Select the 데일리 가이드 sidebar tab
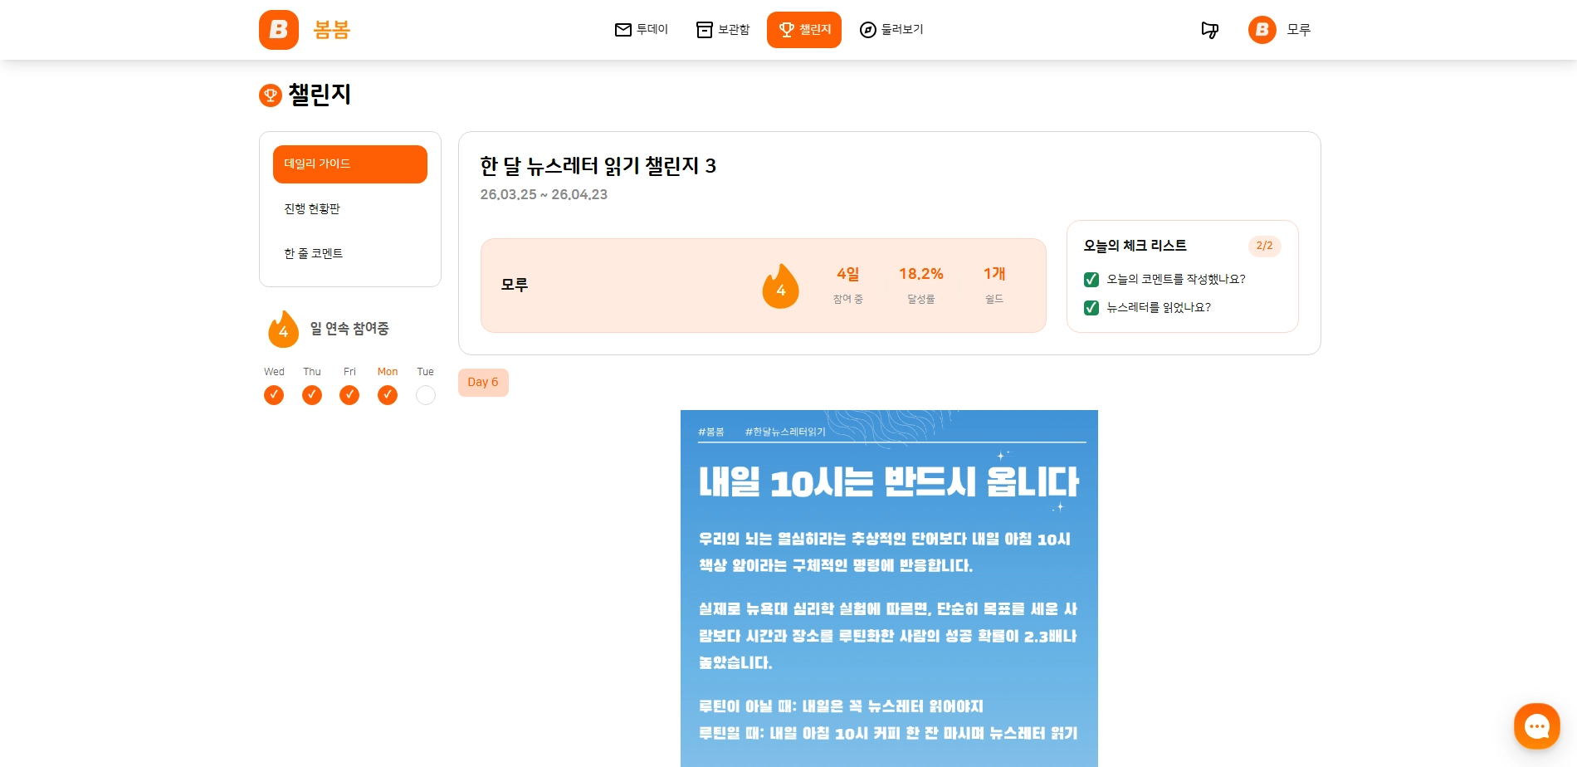 [x=350, y=164]
